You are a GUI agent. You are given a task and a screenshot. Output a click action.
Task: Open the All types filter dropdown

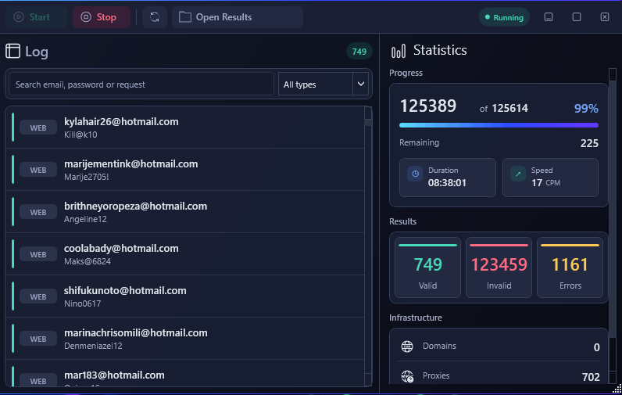point(324,84)
